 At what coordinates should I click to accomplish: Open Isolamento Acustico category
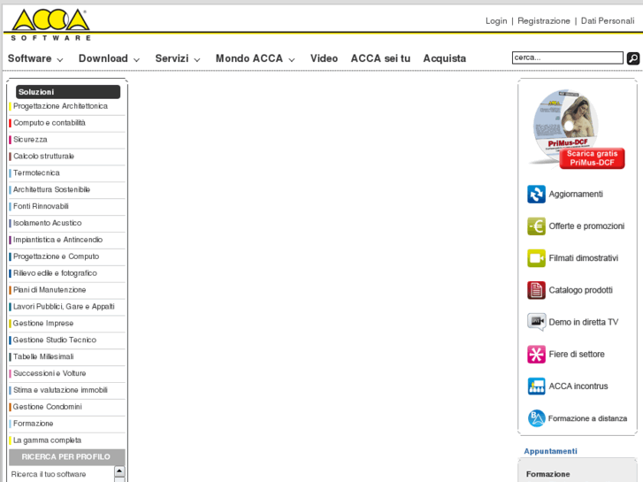point(47,223)
